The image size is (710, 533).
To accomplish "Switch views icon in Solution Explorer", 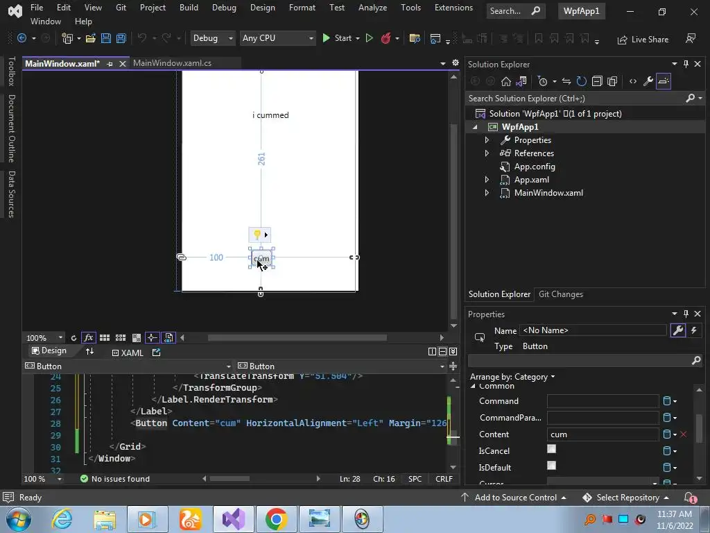I will (x=521, y=82).
